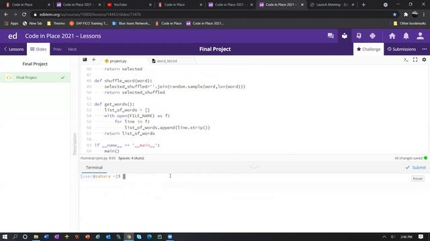Switch to the Slides tab
Viewport: 430px width, 241px height.
38,49
